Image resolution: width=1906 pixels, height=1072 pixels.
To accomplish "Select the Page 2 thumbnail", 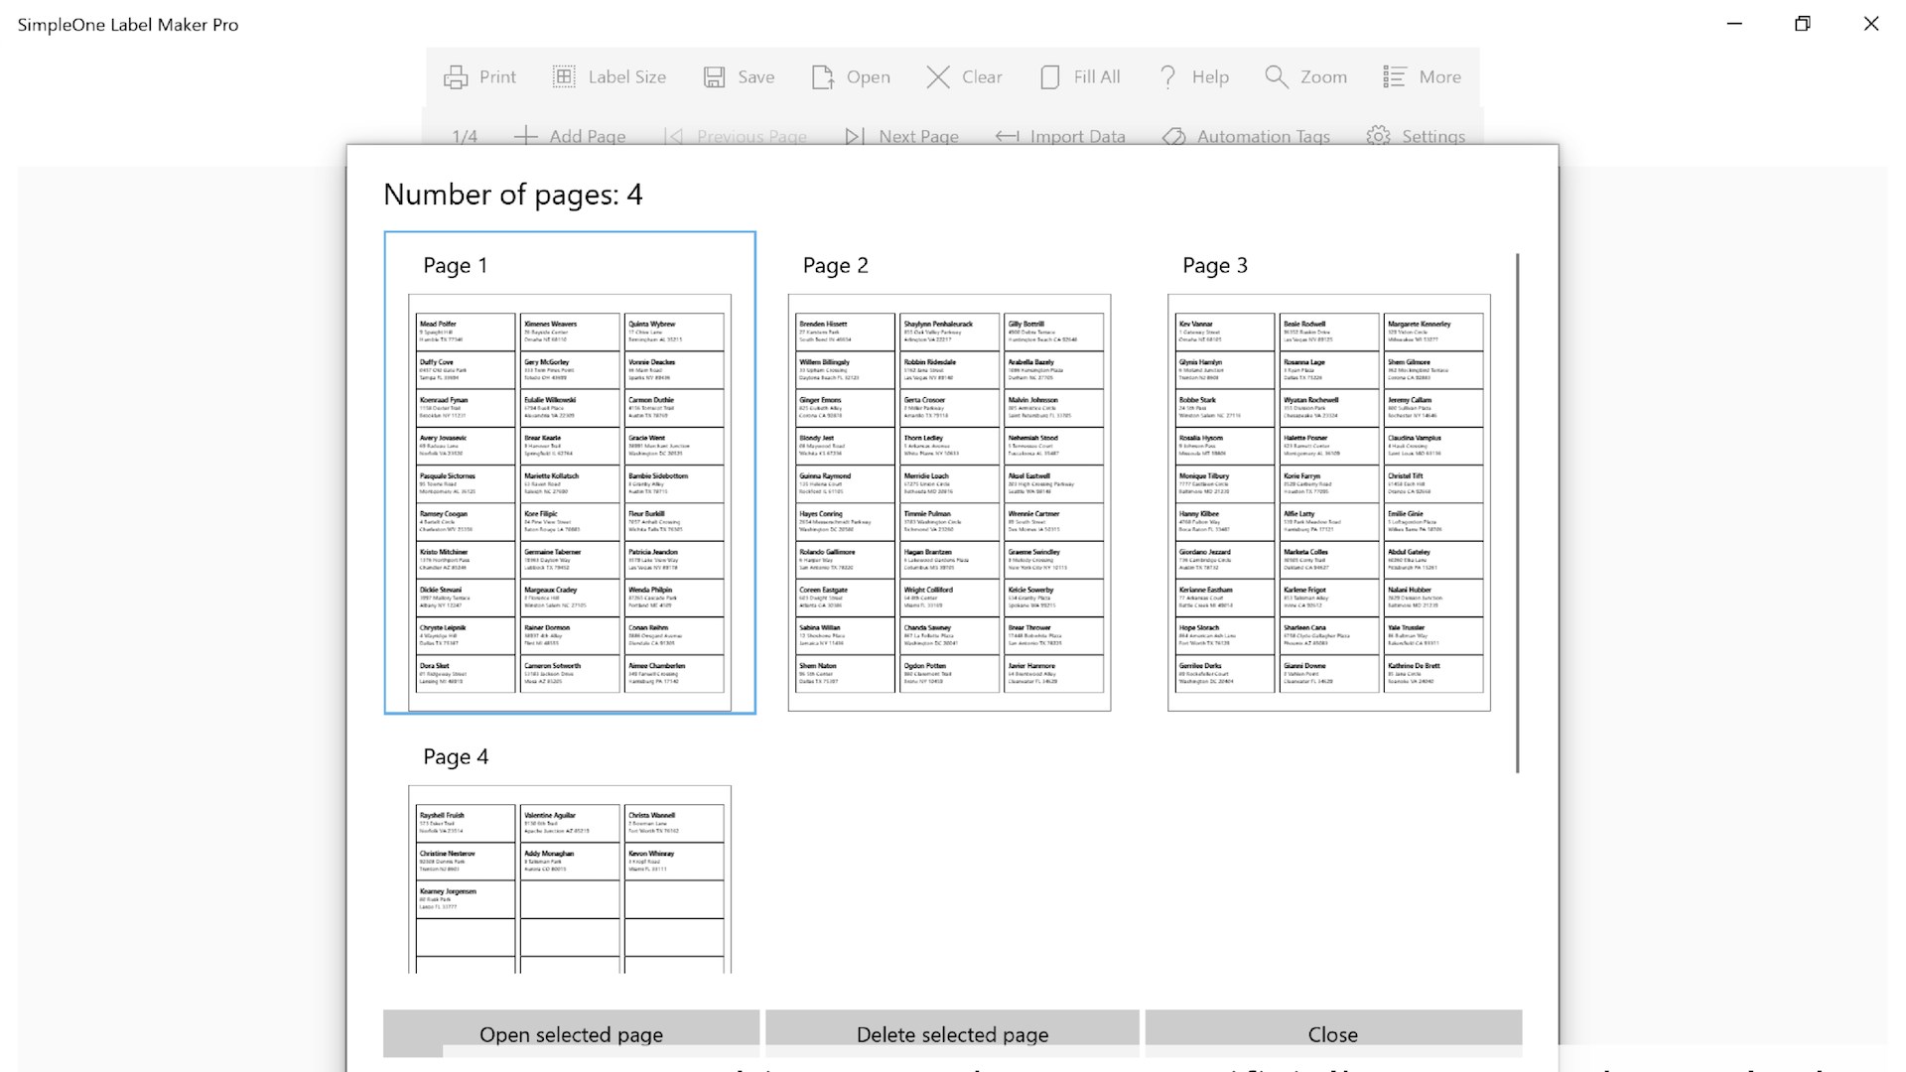I will coord(949,501).
